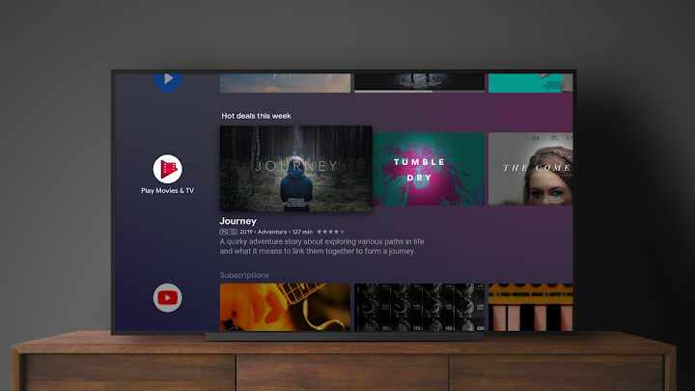Open the Play Movies & TV app icon
This screenshot has width=695, height=391.
click(168, 169)
